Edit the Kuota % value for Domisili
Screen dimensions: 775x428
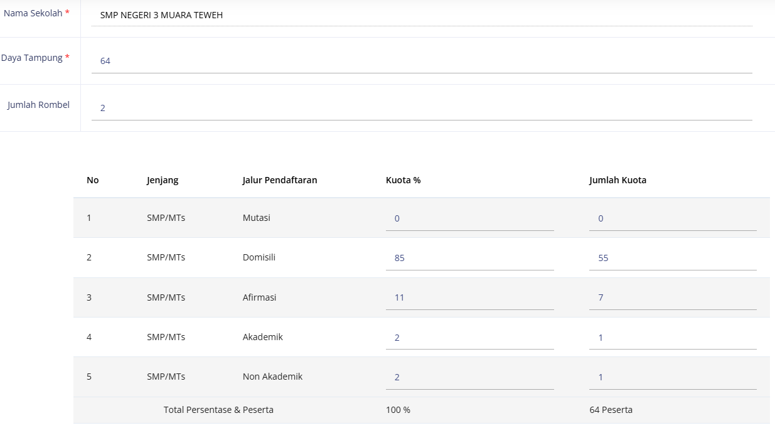469,258
